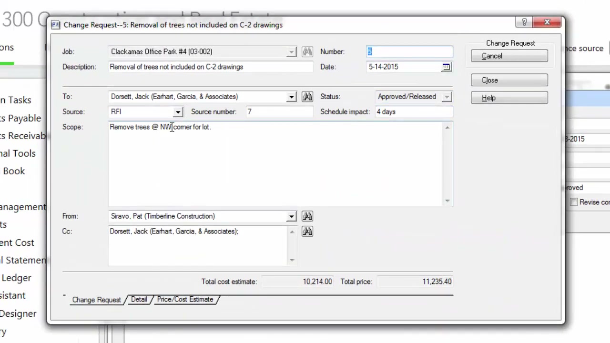Image resolution: width=610 pixels, height=343 pixels.
Task: Click the Schedule impact field
Action: pos(414,112)
